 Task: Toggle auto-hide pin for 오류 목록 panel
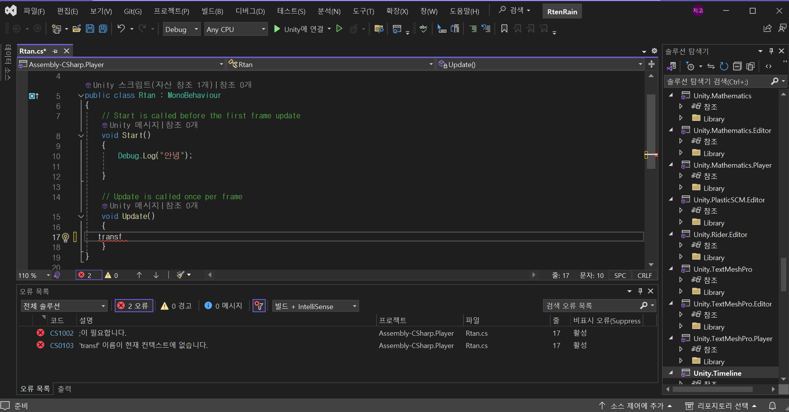(640, 291)
